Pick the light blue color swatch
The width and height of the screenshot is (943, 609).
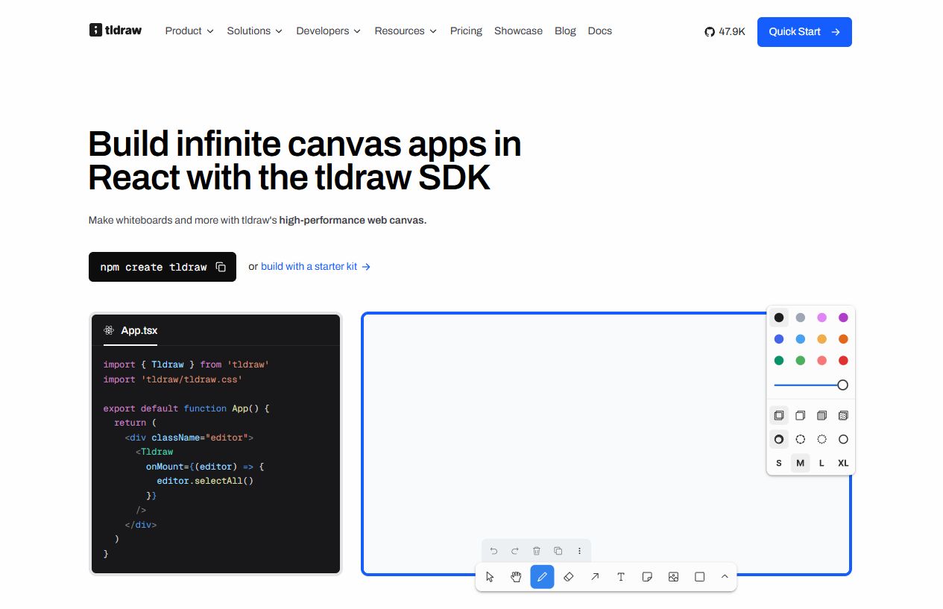(801, 339)
